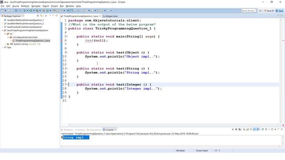Image resolution: width=285 pixels, height=160 pixels.
Task: Click the New toolbar button
Action: 2,11
